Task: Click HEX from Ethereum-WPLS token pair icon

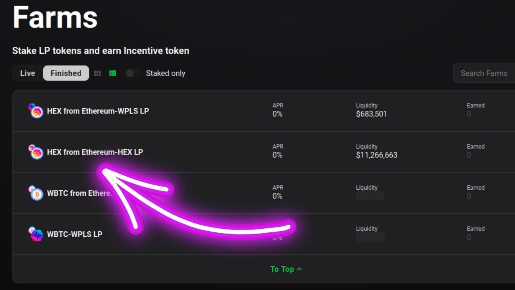Action: pyautogui.click(x=36, y=111)
